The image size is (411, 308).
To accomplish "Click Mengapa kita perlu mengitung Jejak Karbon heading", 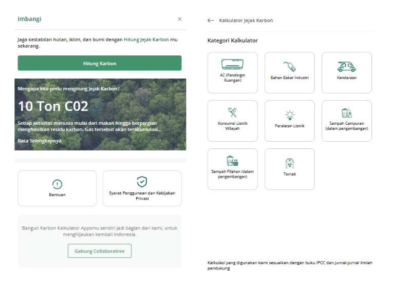I will tap(68, 89).
